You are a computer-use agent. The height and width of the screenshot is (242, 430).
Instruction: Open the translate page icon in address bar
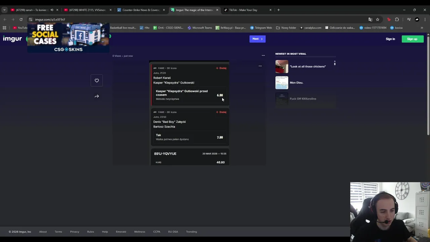[370, 19]
